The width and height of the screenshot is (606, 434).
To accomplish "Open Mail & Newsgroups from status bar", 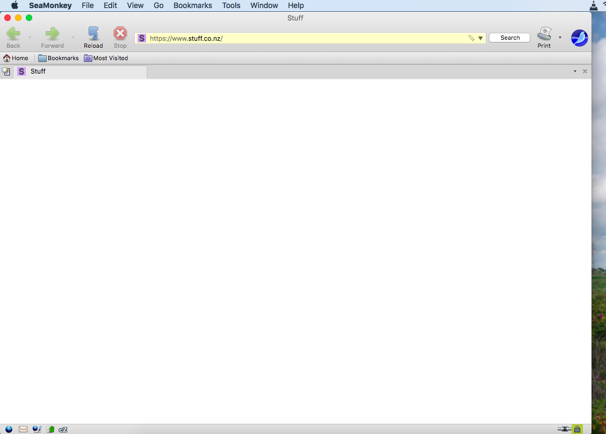I will pos(23,429).
